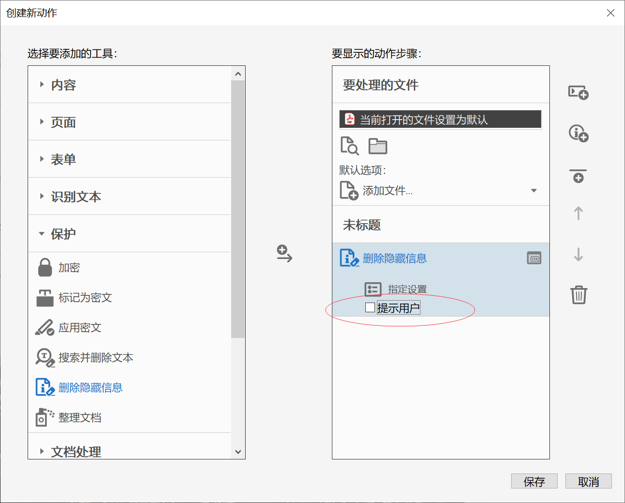Click the 未标题 panel heading

(x=362, y=225)
